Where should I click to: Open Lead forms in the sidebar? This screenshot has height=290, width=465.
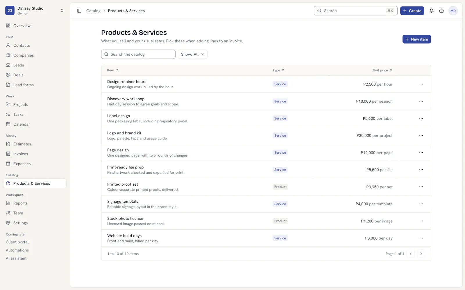coord(35,85)
